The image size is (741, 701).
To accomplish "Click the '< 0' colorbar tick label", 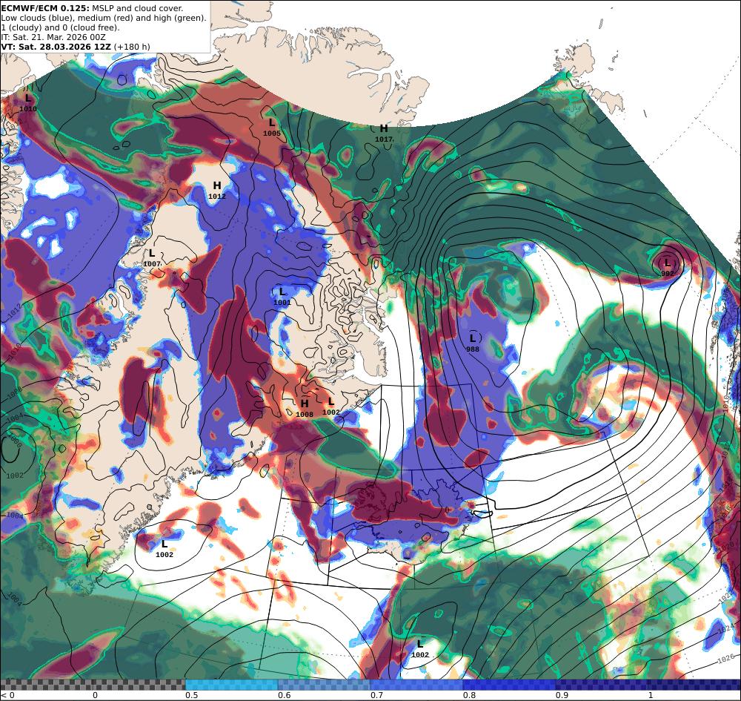I will point(7,695).
